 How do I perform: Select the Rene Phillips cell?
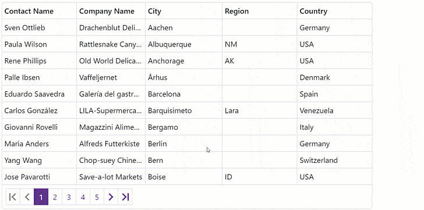pos(39,60)
